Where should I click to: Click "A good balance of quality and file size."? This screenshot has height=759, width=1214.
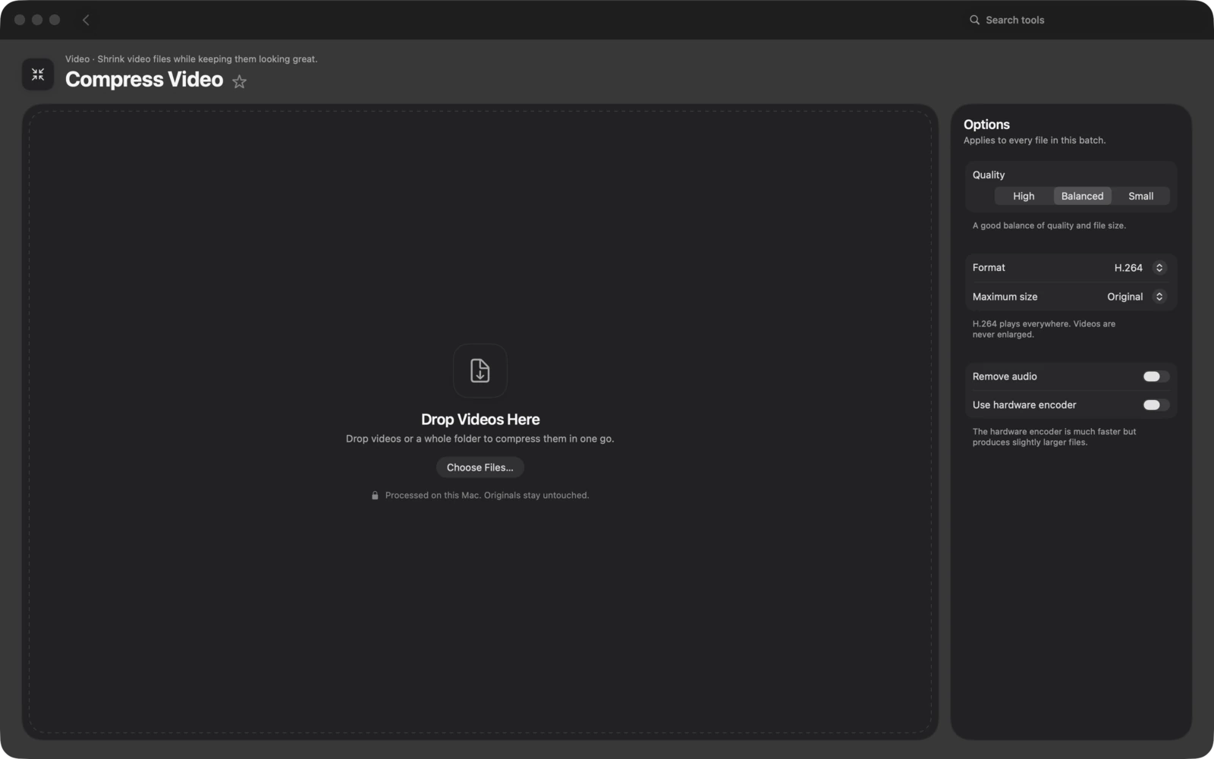coord(1049,225)
